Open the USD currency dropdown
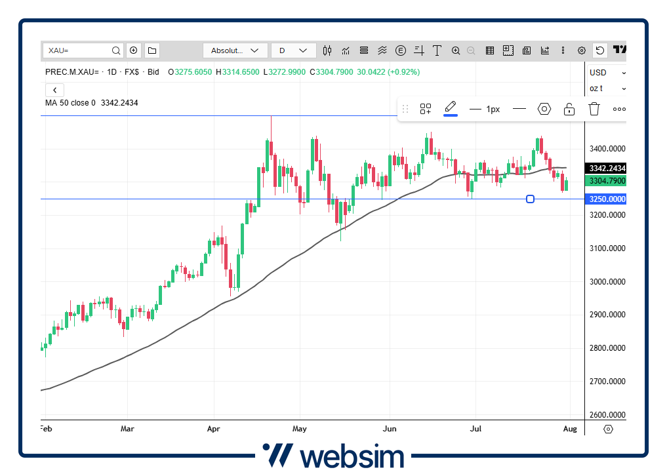This screenshot has height=476, width=667. [607, 73]
